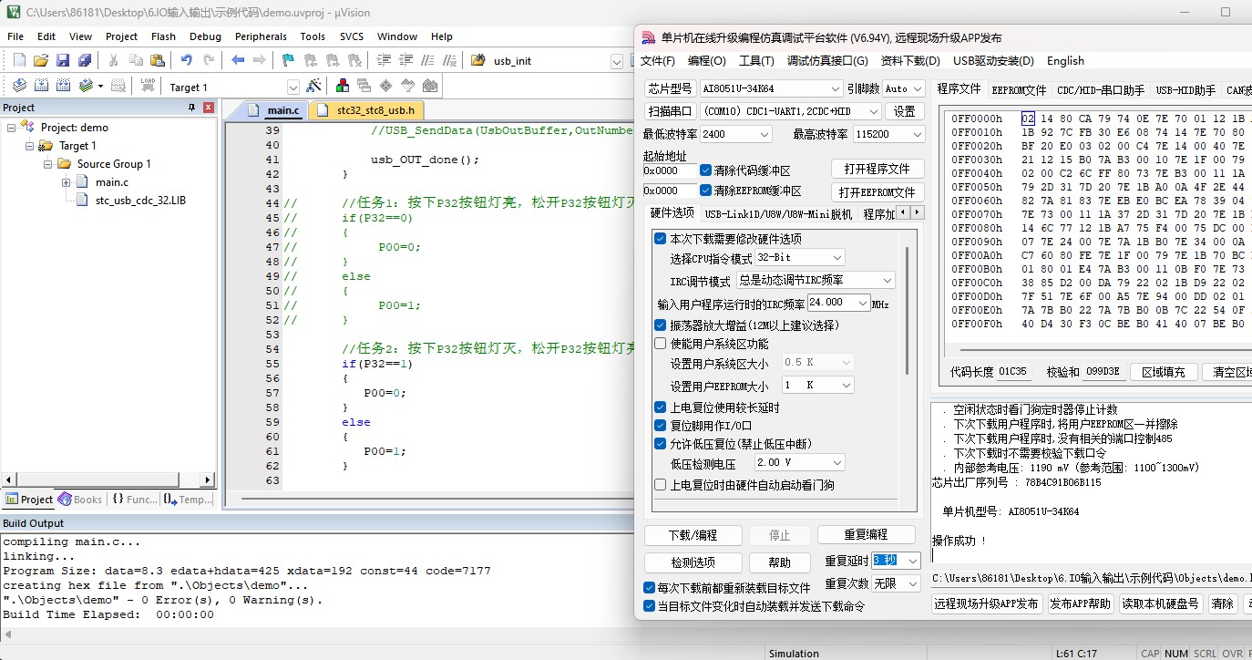The image size is (1252, 660).
Task: Click the Indent selection icon
Action: click(383, 60)
